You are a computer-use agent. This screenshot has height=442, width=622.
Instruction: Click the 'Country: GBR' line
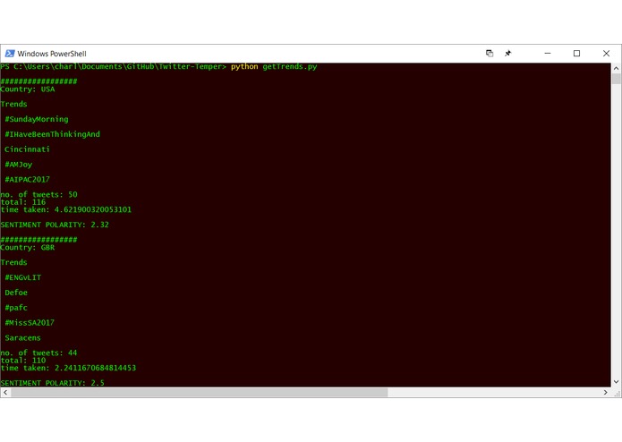click(x=28, y=247)
